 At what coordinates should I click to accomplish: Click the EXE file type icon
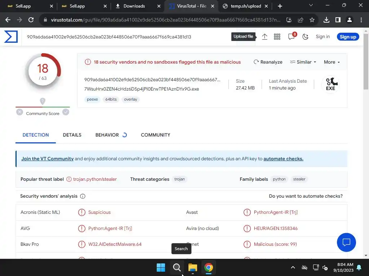(x=331, y=84)
